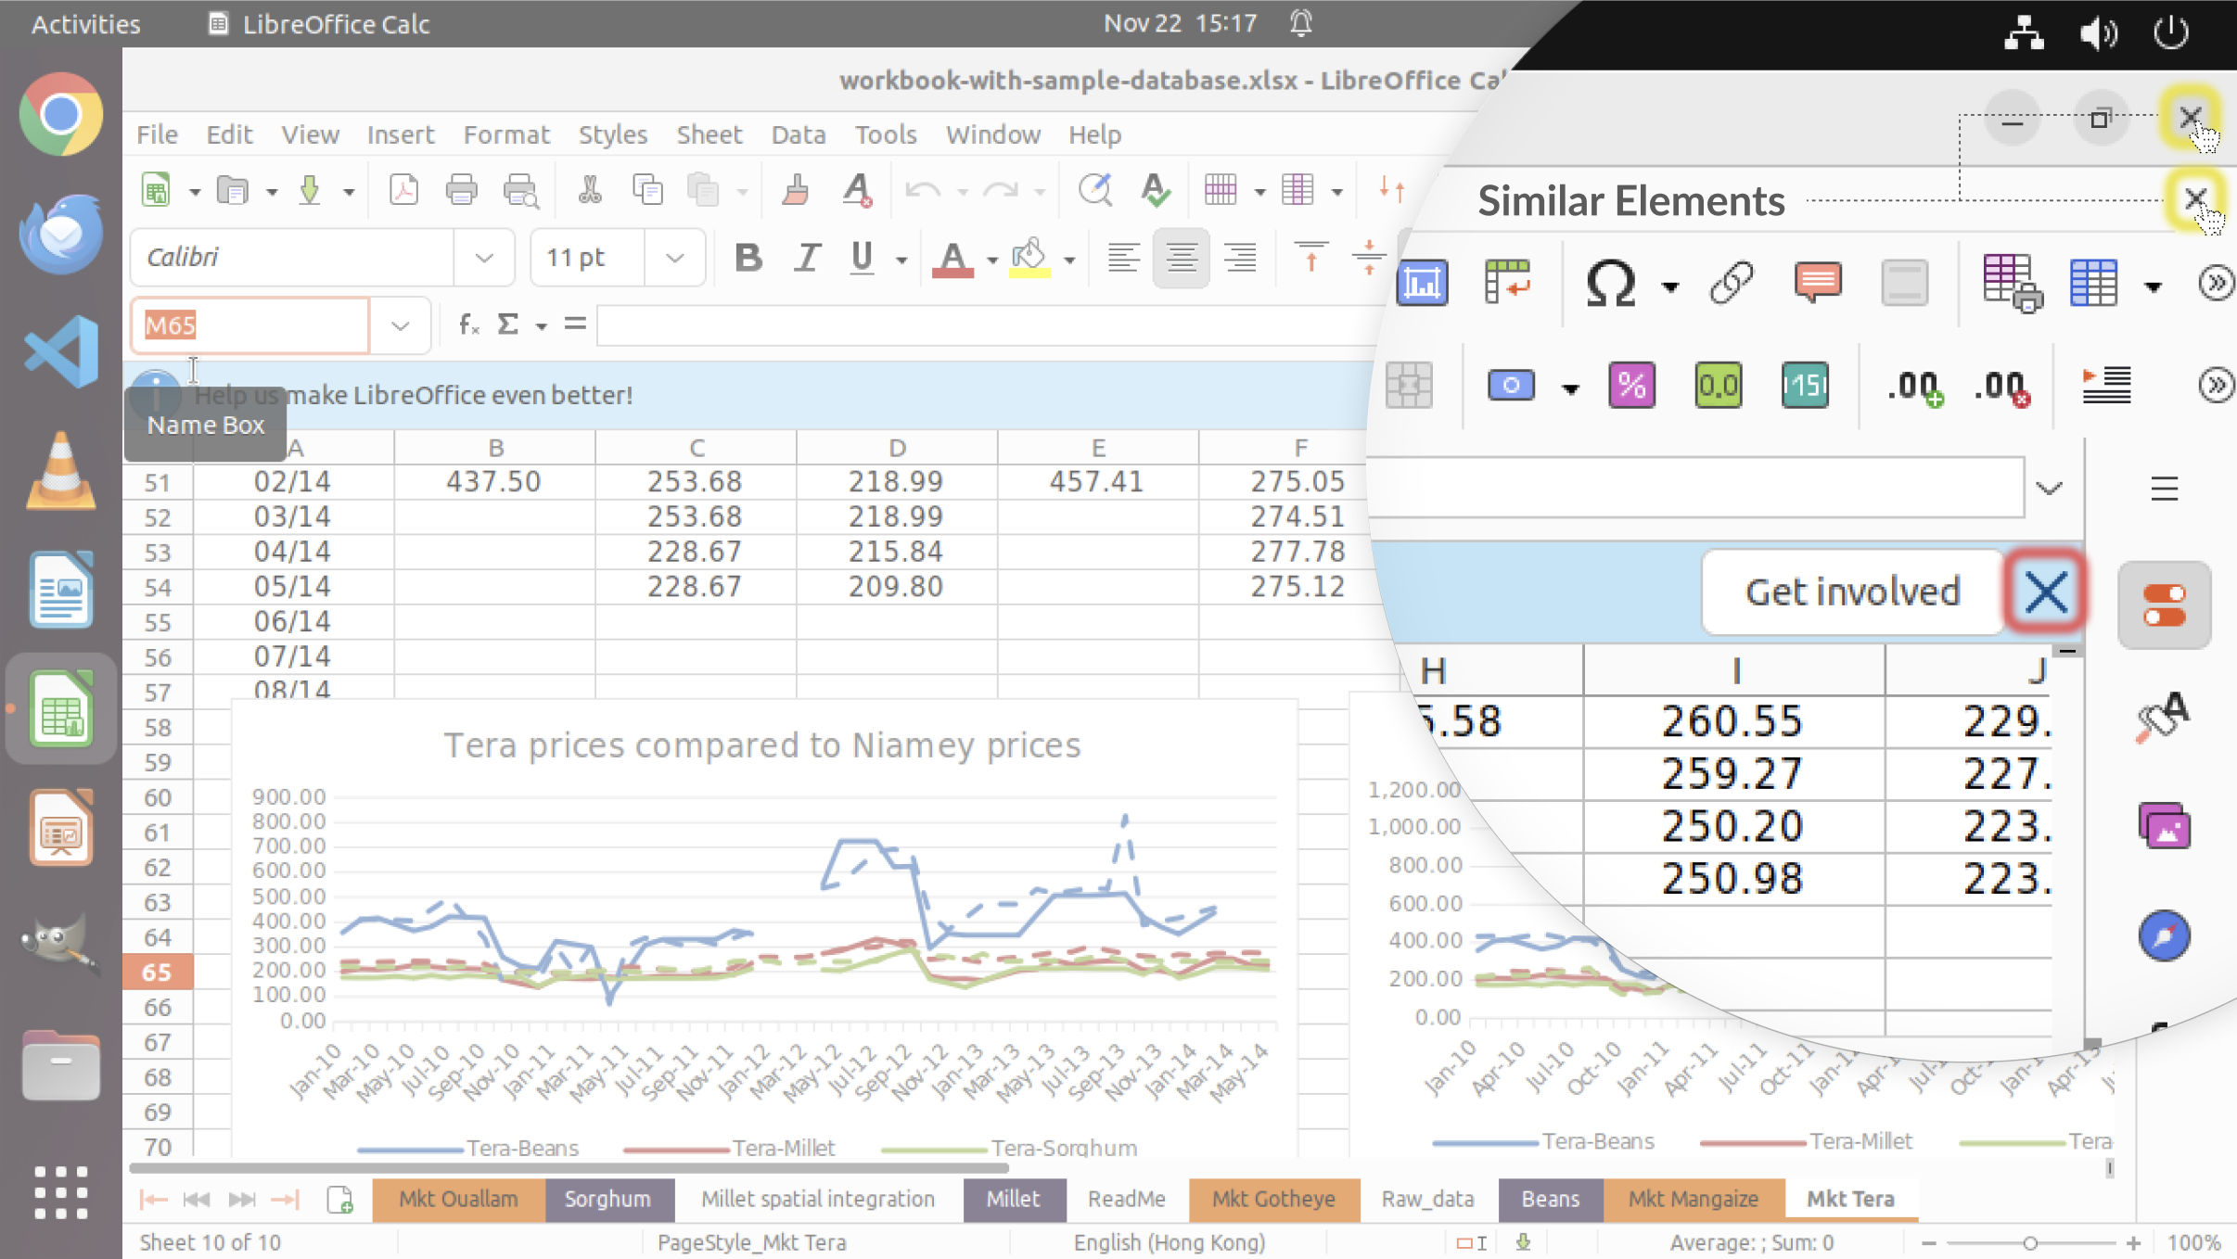Open the Function Wizard fx icon
This screenshot has width=2237, height=1259.
(469, 324)
